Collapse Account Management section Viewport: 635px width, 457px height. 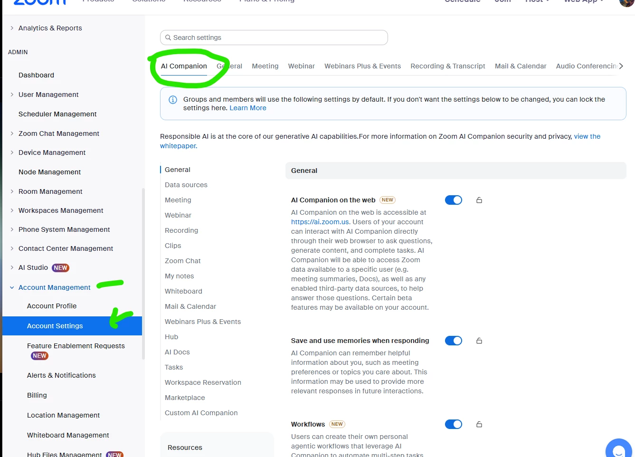[x=12, y=287]
